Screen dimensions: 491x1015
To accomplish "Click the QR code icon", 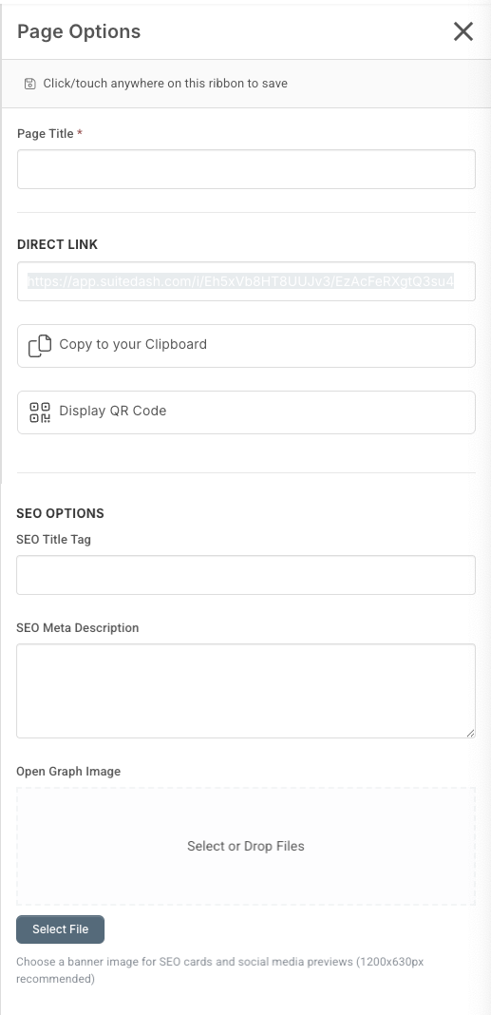I will 40,412.
